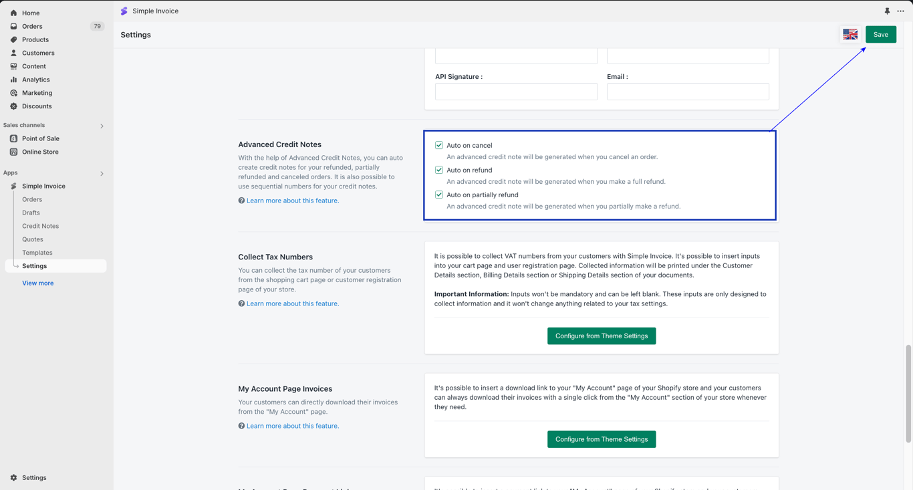Click the Marketing target icon
This screenshot has width=913, height=490.
(x=13, y=93)
